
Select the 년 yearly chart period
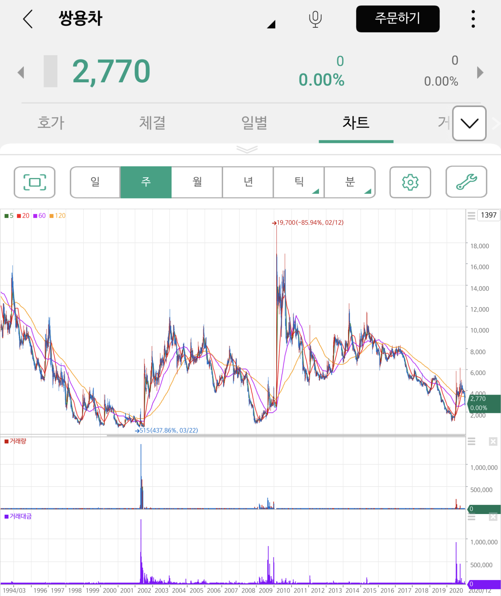[248, 182]
